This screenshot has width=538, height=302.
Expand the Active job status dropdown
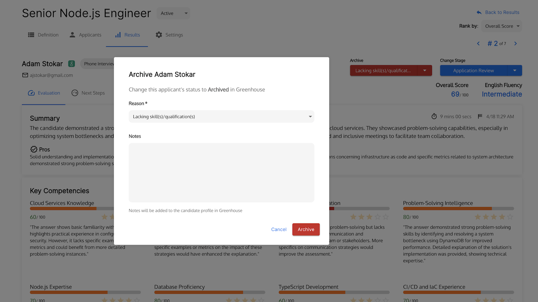(x=173, y=13)
